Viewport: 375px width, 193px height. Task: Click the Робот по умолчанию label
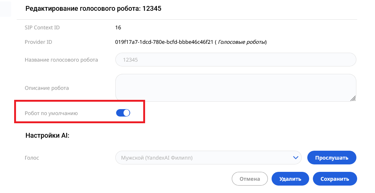(51, 113)
